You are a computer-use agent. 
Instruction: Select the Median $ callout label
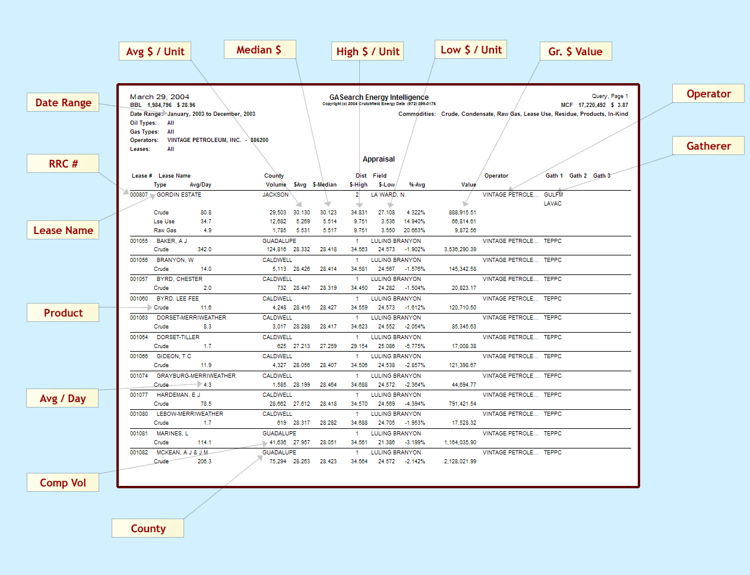coord(260,50)
